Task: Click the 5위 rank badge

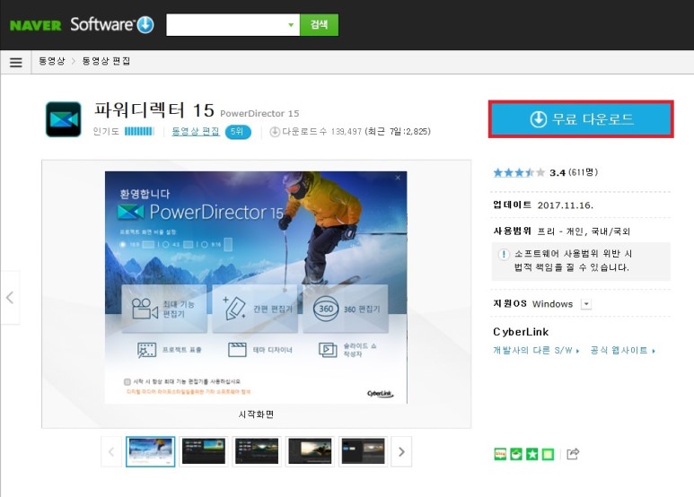Action: coord(238,132)
